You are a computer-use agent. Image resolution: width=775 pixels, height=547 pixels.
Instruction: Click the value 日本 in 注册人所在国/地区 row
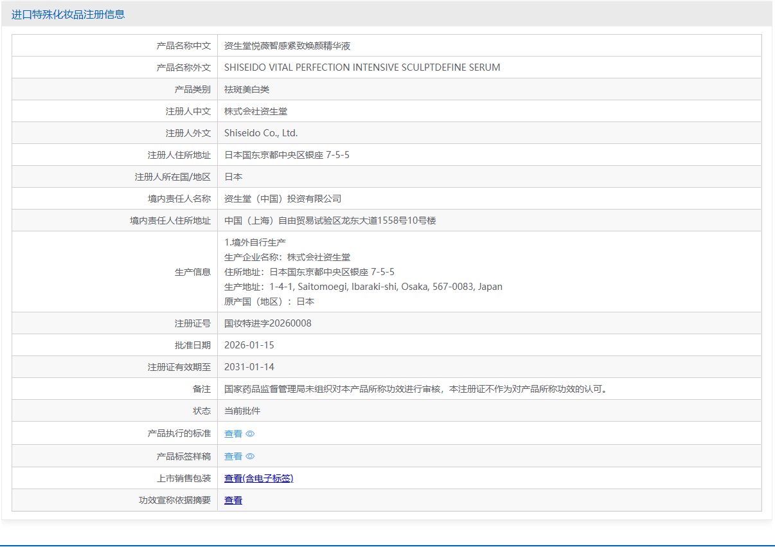[x=233, y=177]
